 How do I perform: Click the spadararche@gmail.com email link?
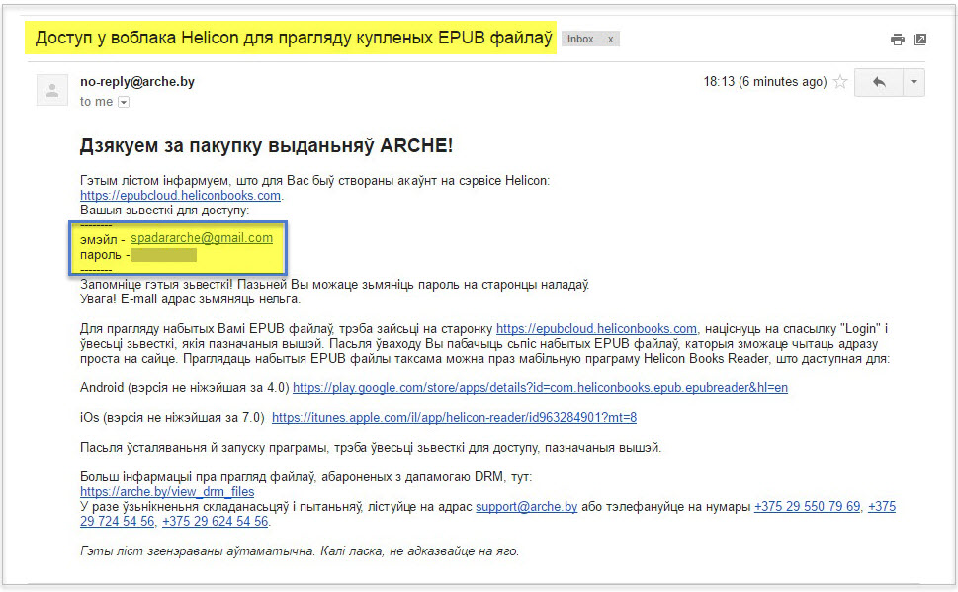(202, 238)
